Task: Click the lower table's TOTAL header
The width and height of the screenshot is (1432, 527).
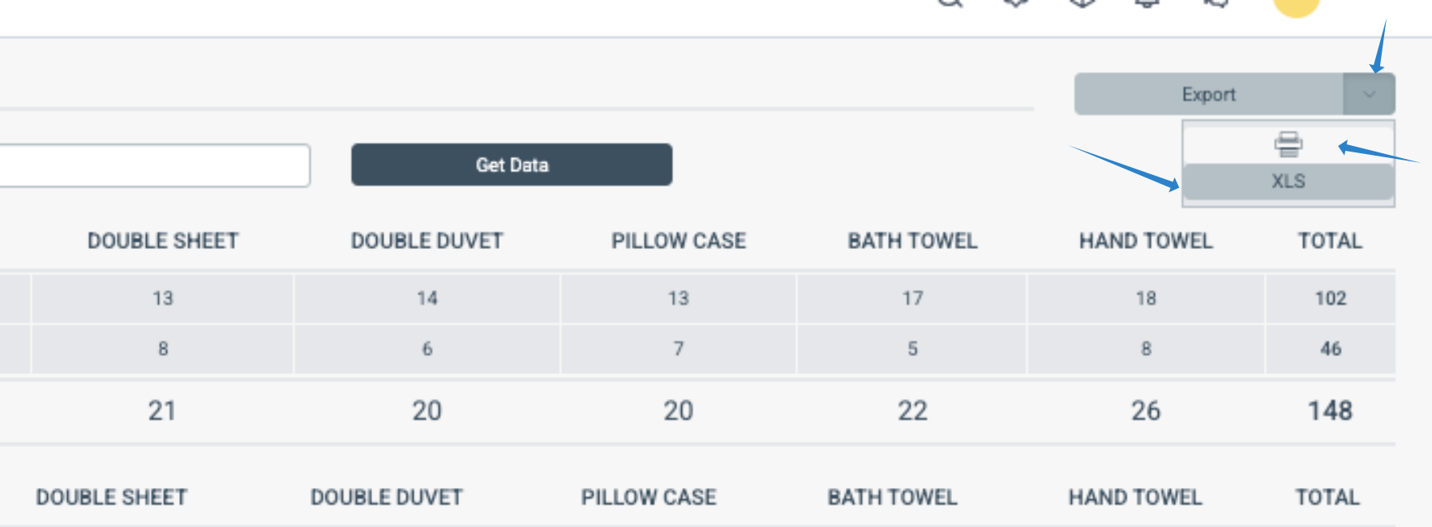Action: (1327, 497)
